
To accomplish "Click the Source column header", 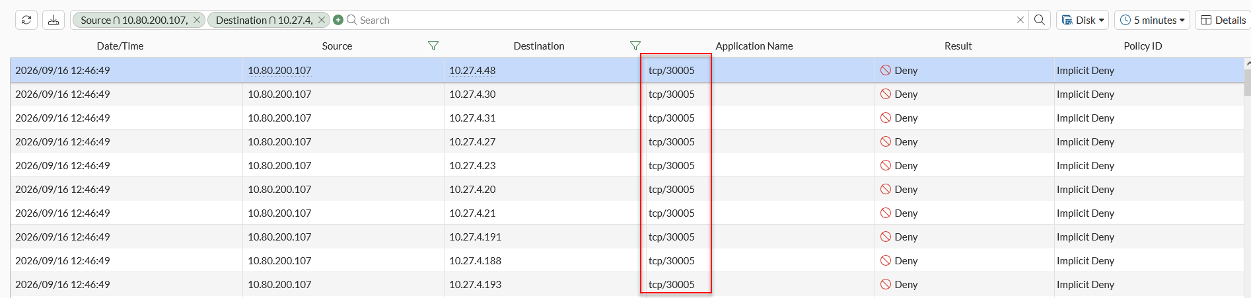I will tap(337, 46).
